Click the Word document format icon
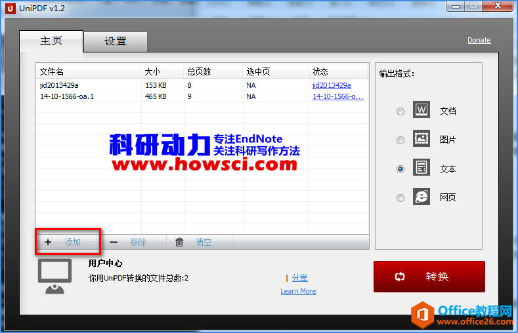The height and width of the screenshot is (333, 518). pyautogui.click(x=421, y=109)
